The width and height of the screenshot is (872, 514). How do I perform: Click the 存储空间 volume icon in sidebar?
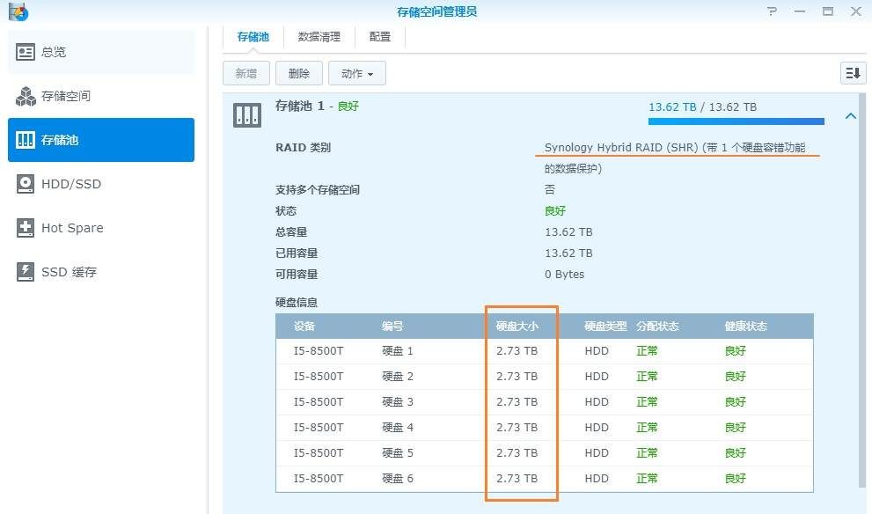(26, 96)
